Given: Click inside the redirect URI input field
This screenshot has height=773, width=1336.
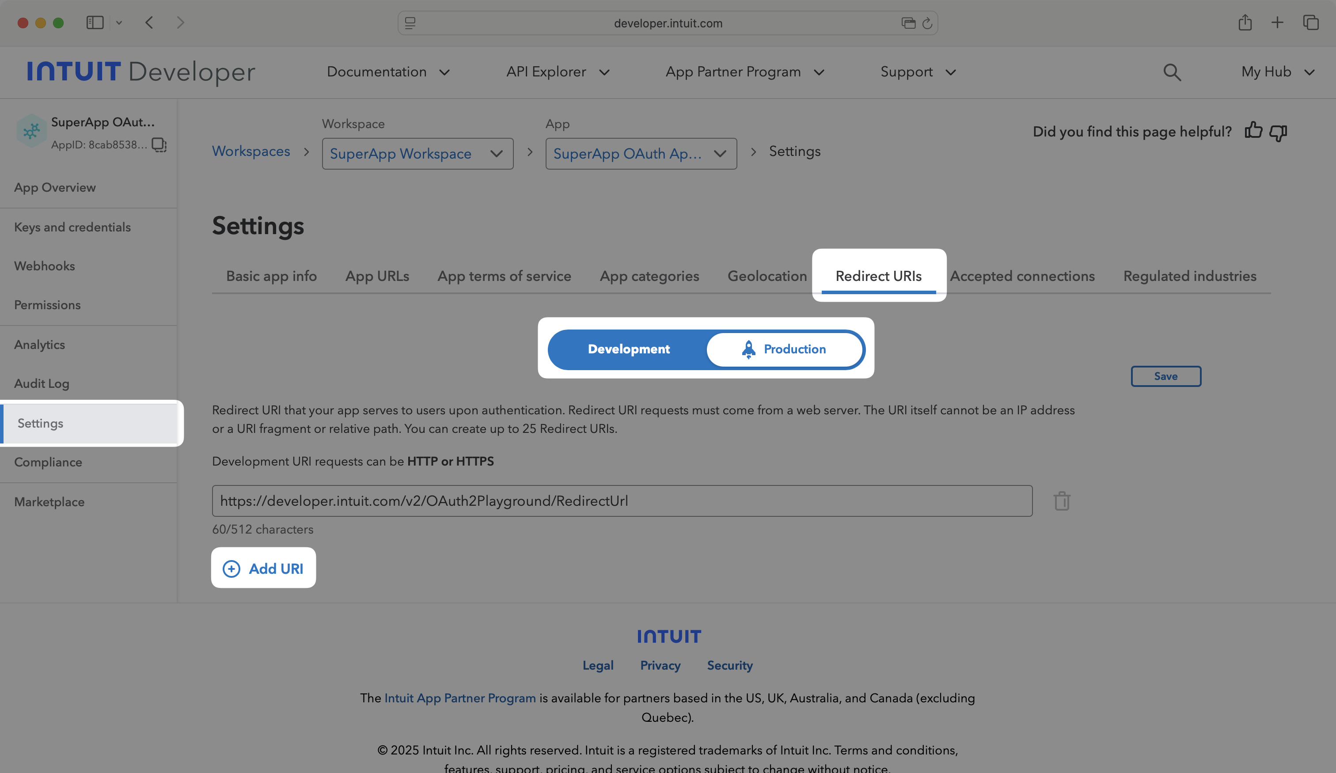Looking at the screenshot, I should click(x=620, y=500).
